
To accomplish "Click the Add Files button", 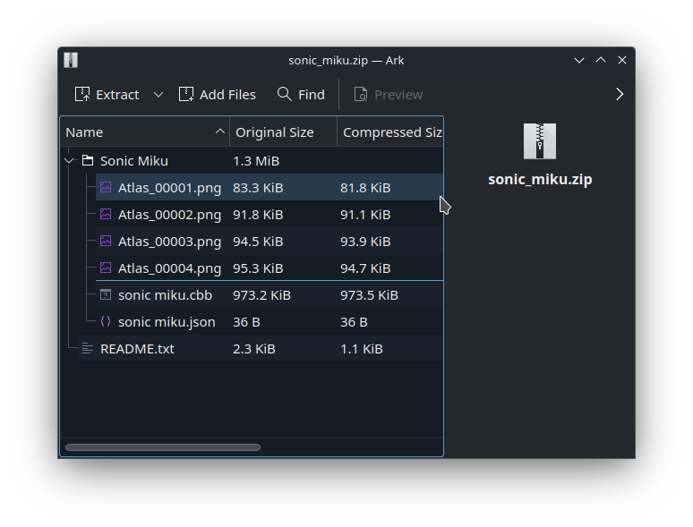I will pos(218,95).
